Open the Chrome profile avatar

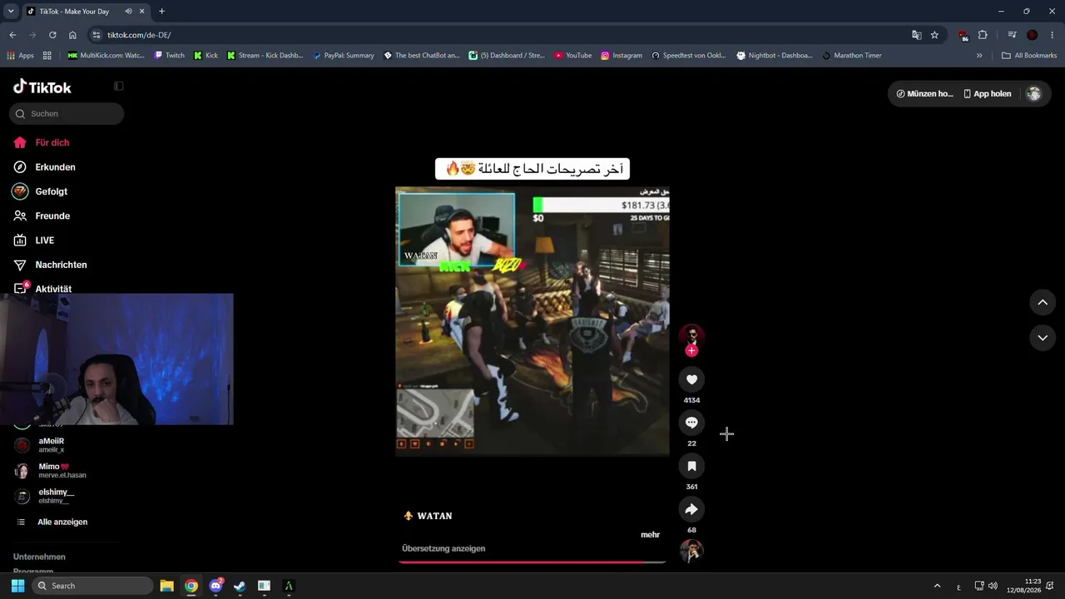[1032, 35]
